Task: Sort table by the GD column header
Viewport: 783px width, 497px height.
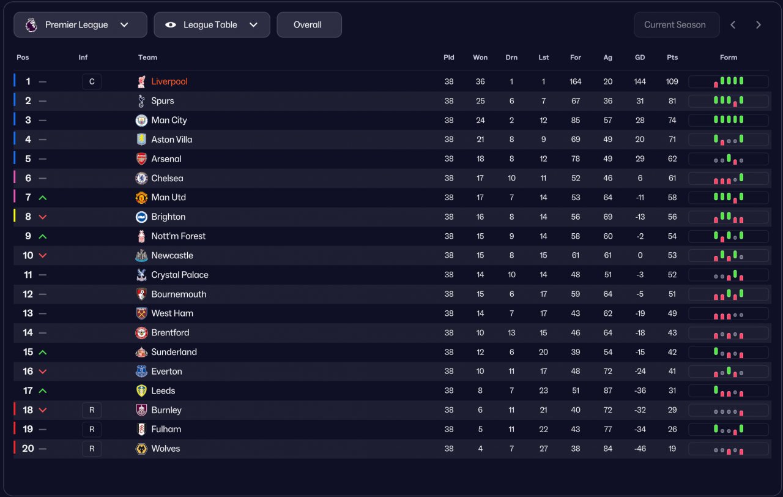Action: point(640,58)
